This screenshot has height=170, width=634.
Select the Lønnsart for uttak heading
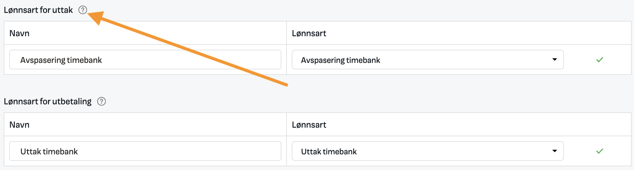[x=38, y=10]
